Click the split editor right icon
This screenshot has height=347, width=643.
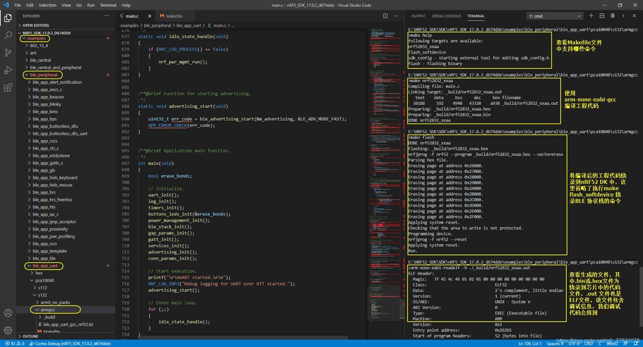pyautogui.click(x=385, y=16)
